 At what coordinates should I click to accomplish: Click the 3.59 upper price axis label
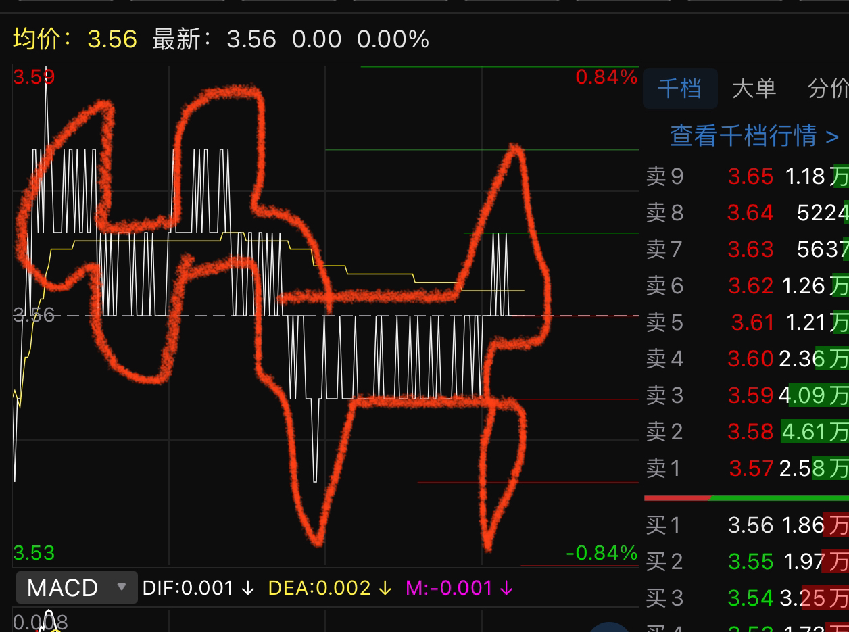click(34, 77)
